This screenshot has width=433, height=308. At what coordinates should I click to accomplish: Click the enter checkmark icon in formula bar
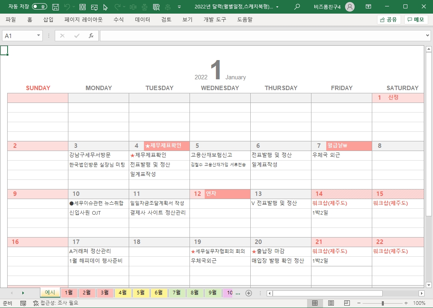[77, 36]
